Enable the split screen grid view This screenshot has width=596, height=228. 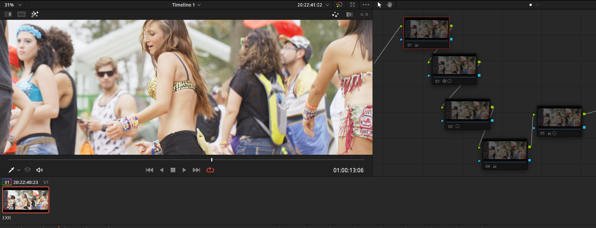coord(21,14)
